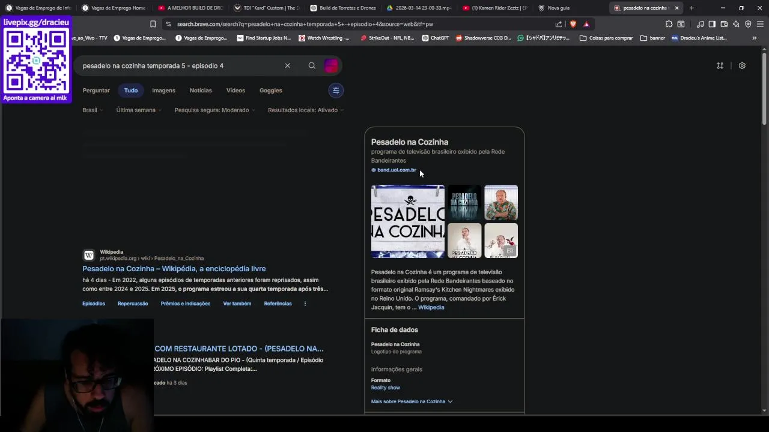Click the search query input field
Screen dimensions: 769x432
click(180, 65)
